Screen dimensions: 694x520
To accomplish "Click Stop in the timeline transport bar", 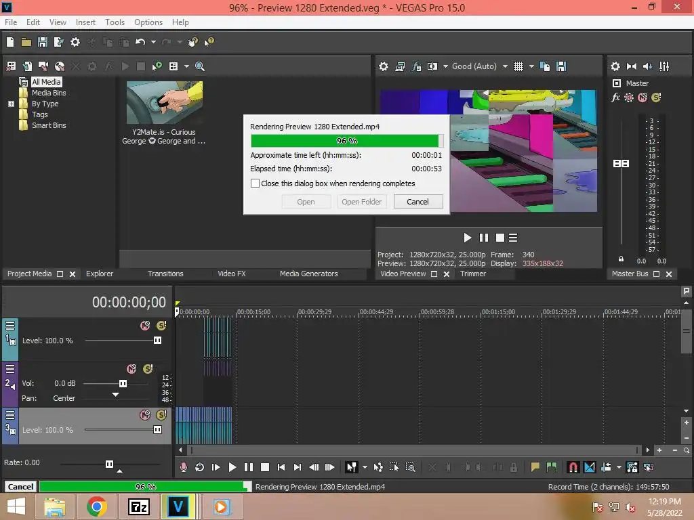I will (x=265, y=467).
